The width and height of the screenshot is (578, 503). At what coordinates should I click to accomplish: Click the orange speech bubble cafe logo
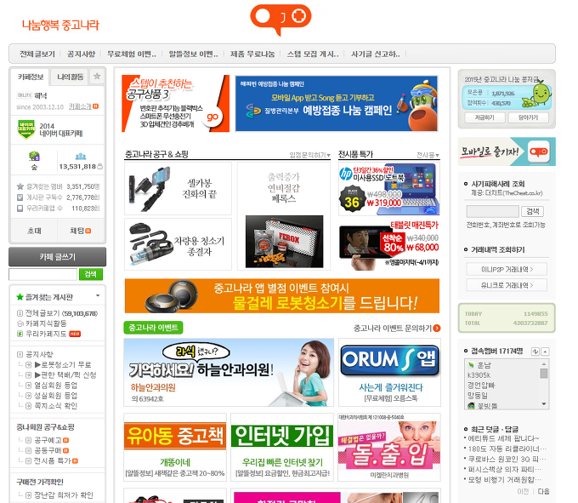click(x=280, y=19)
